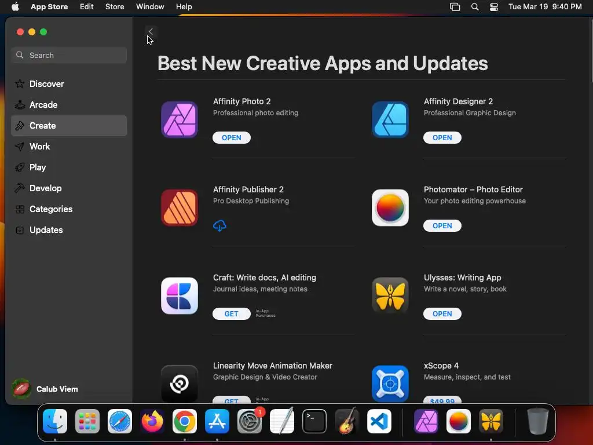Click the Stage Manager menu bar icon

pyautogui.click(x=455, y=7)
